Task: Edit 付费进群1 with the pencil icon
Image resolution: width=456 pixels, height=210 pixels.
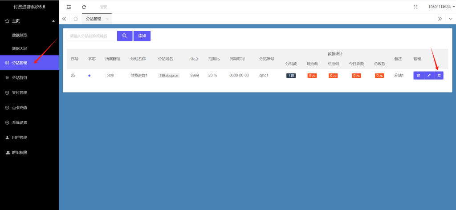Action: click(429, 76)
